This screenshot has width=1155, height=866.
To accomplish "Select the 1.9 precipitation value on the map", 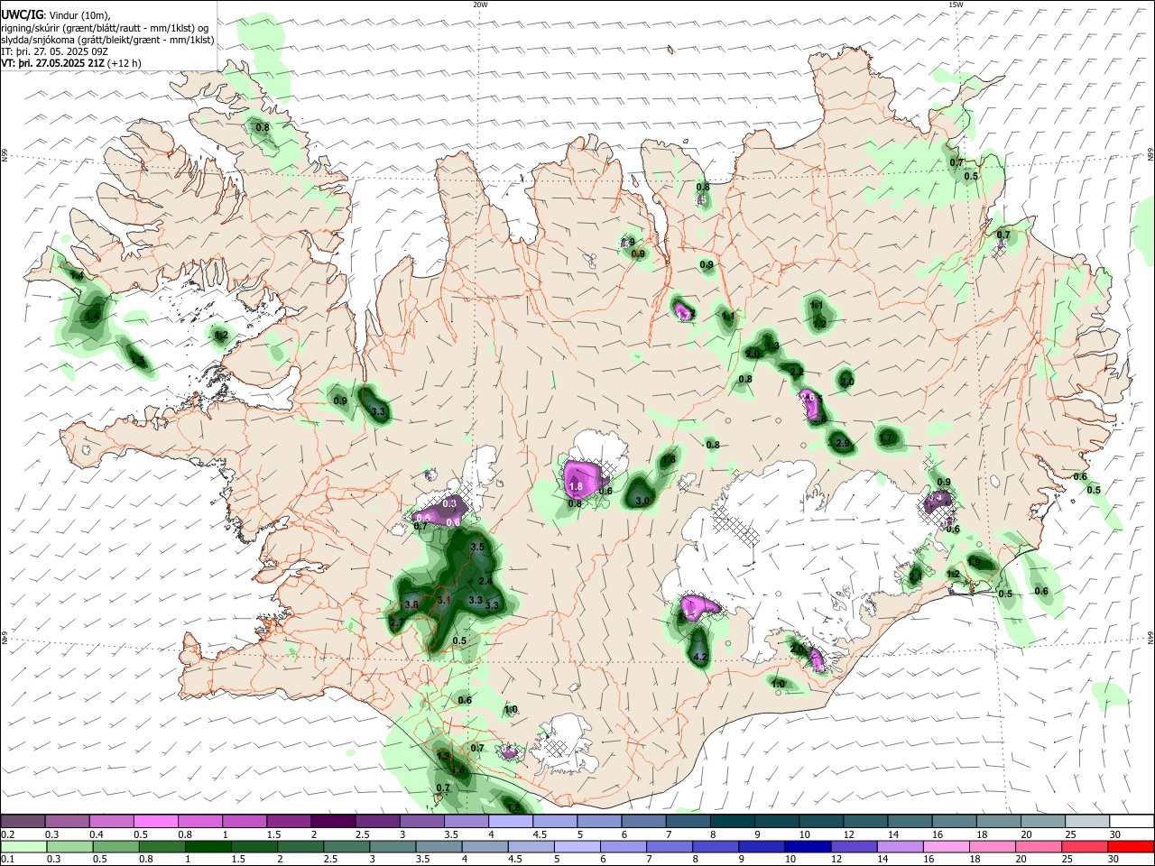I will pos(974,562).
